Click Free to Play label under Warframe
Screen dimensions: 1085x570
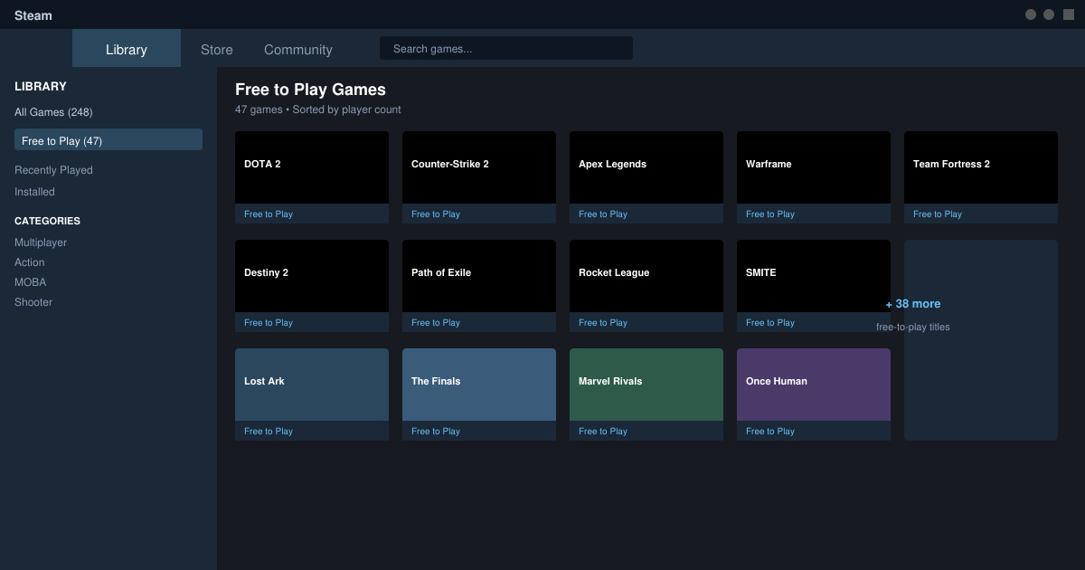(770, 214)
